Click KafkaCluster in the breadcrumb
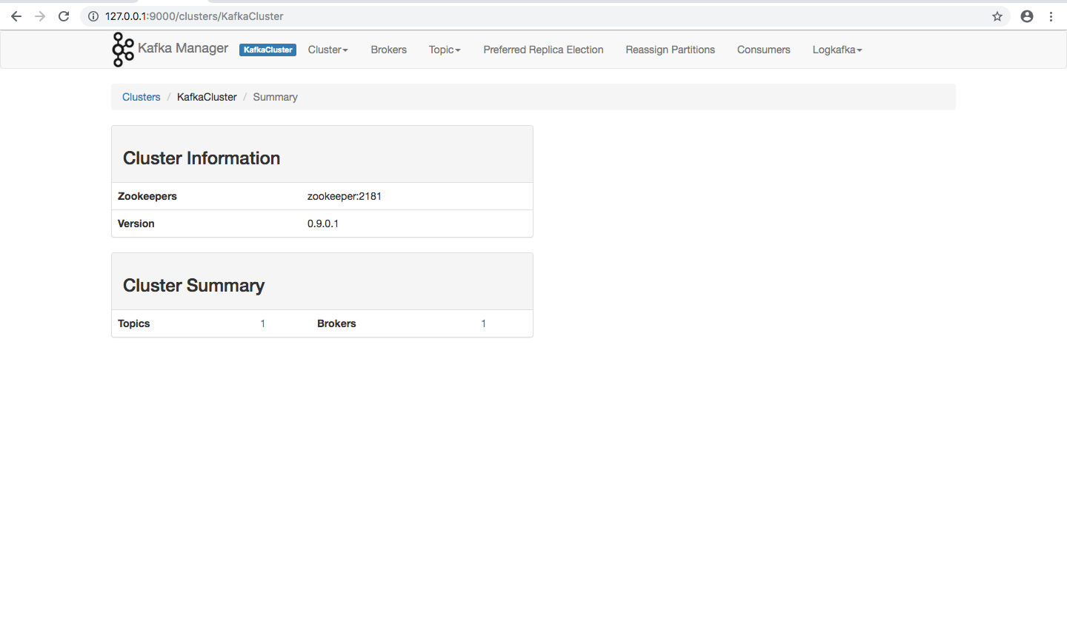The image size is (1067, 638). [207, 97]
